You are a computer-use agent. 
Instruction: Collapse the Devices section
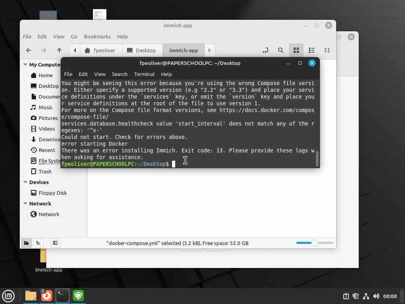pos(25,182)
